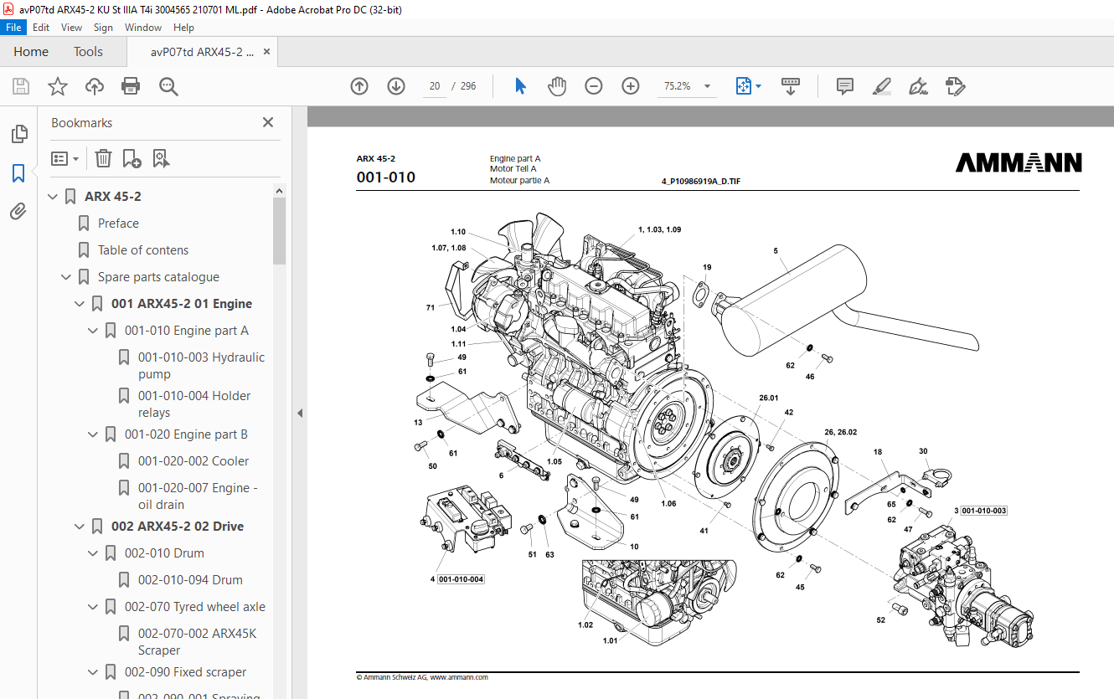Click the bookmarks panel vertical scrollbar thumb
This screenshot has width=1114, height=699.
[279, 231]
